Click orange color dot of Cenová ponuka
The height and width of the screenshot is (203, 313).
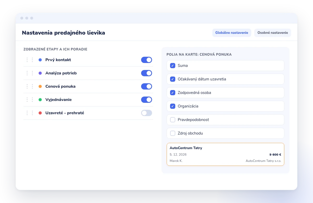coord(40,86)
